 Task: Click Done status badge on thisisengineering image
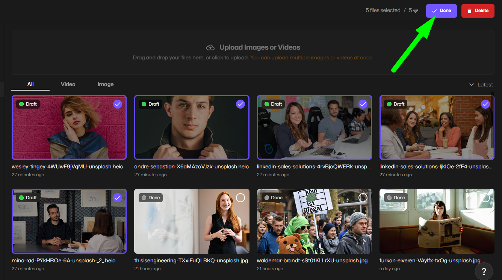(x=150, y=198)
